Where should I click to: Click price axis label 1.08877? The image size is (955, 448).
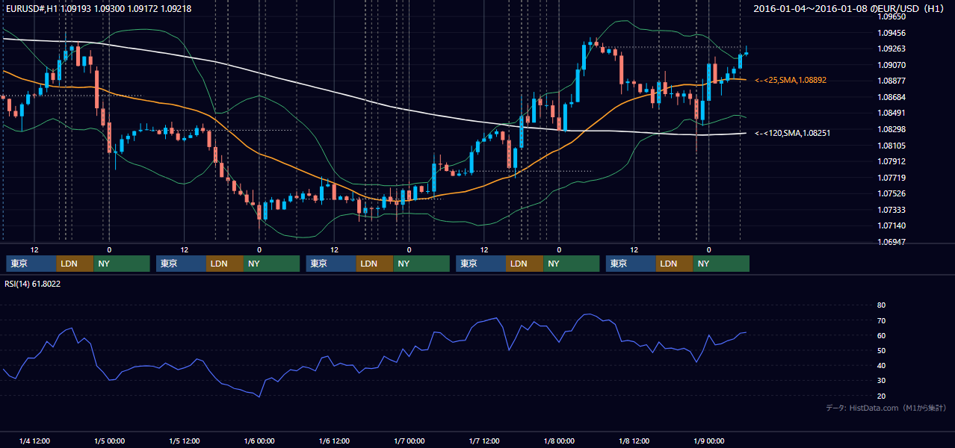point(891,81)
